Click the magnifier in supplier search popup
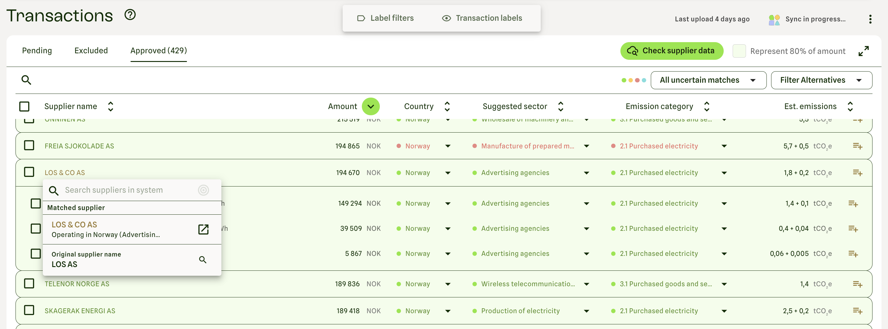The image size is (888, 329). [x=53, y=191]
